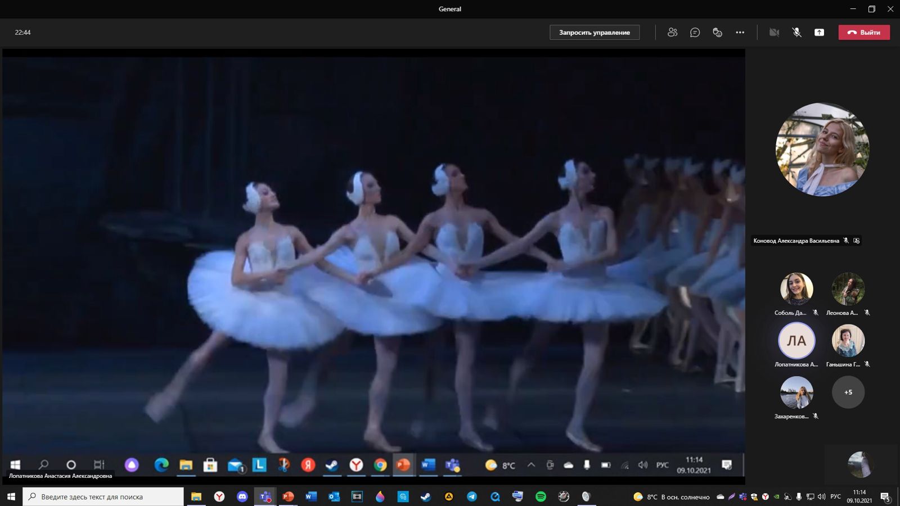
Task: Open Steam from the Windows taskbar
Action: (426, 496)
